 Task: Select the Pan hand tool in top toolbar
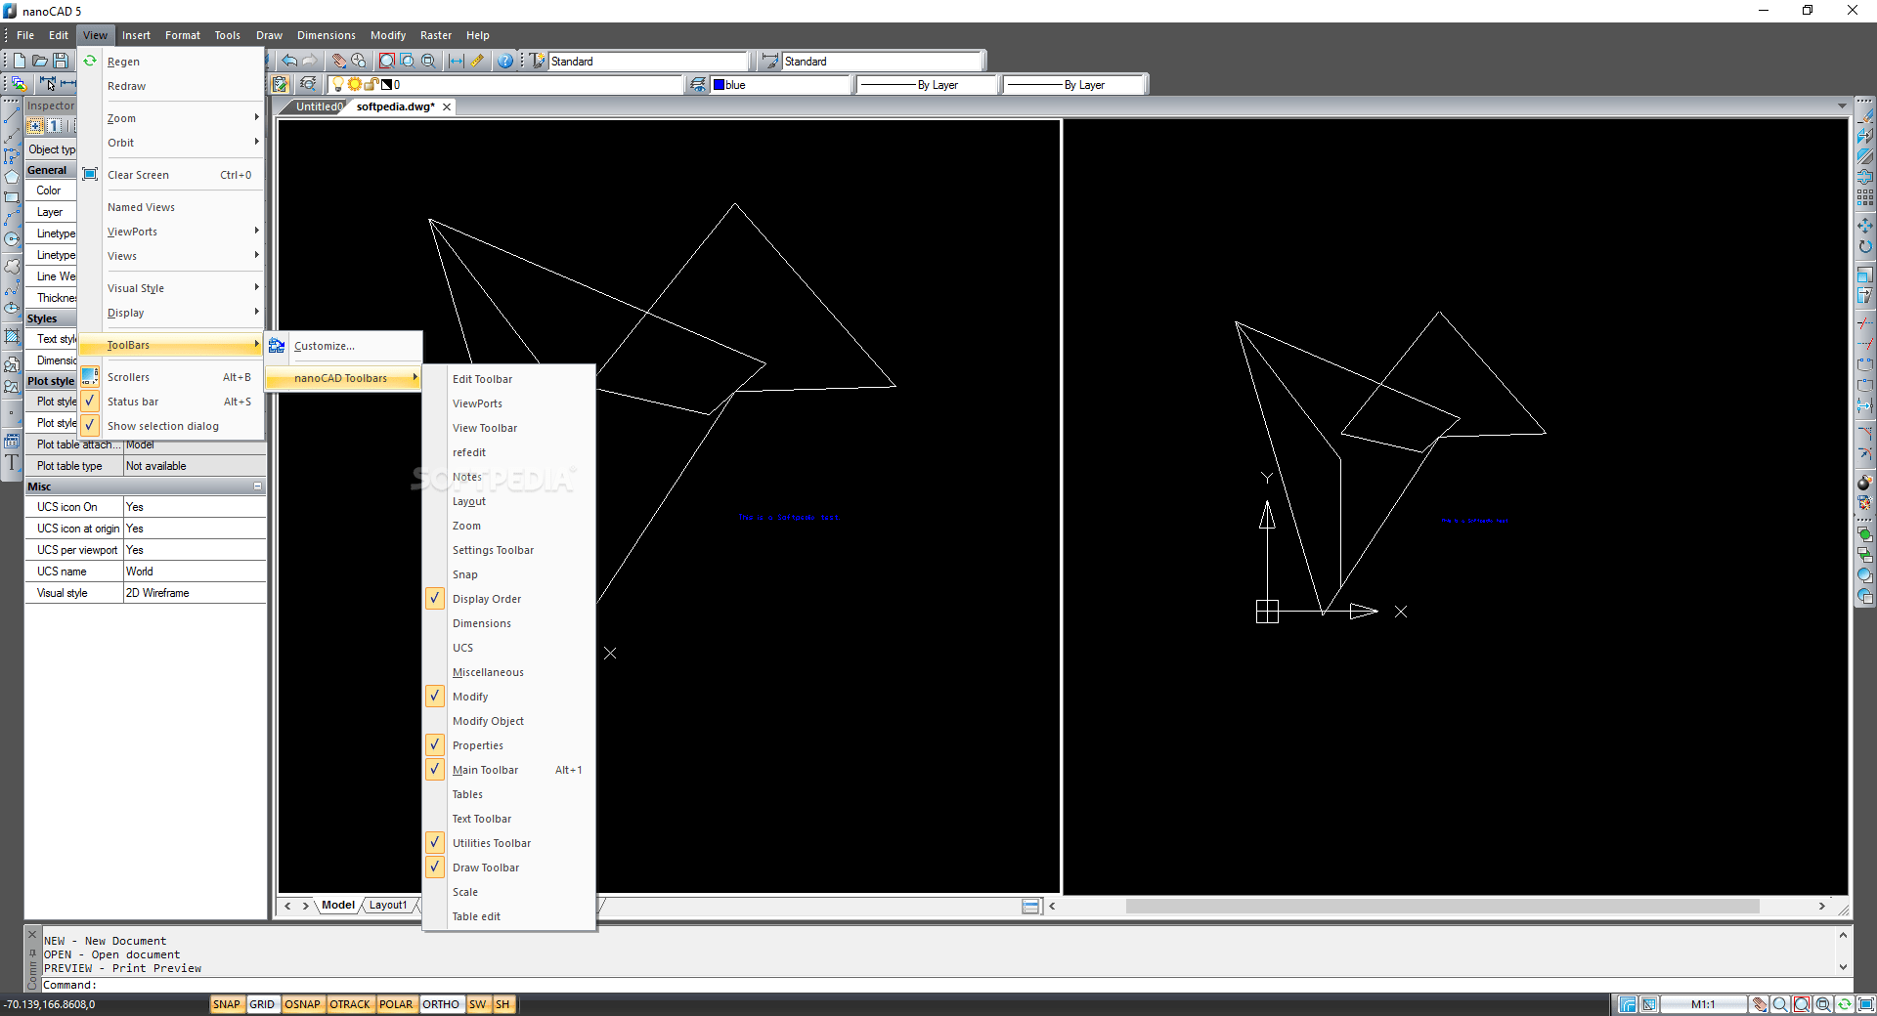point(338,61)
